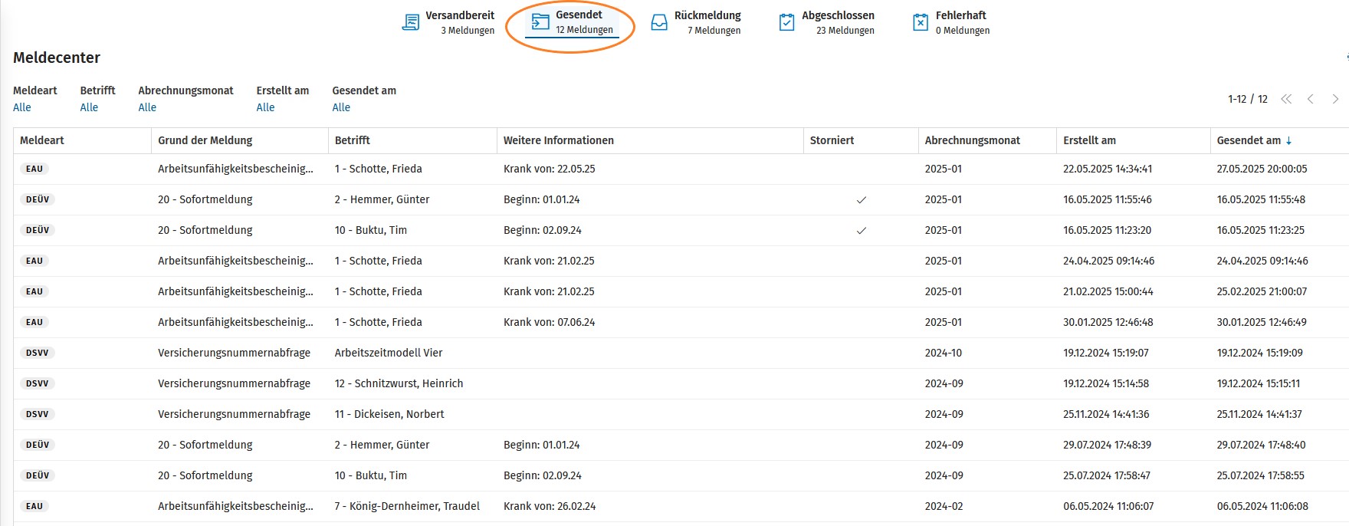Viewport: 1349px width, 526px height.
Task: Click the Fehlerhaft error clipboard icon
Action: (x=921, y=22)
